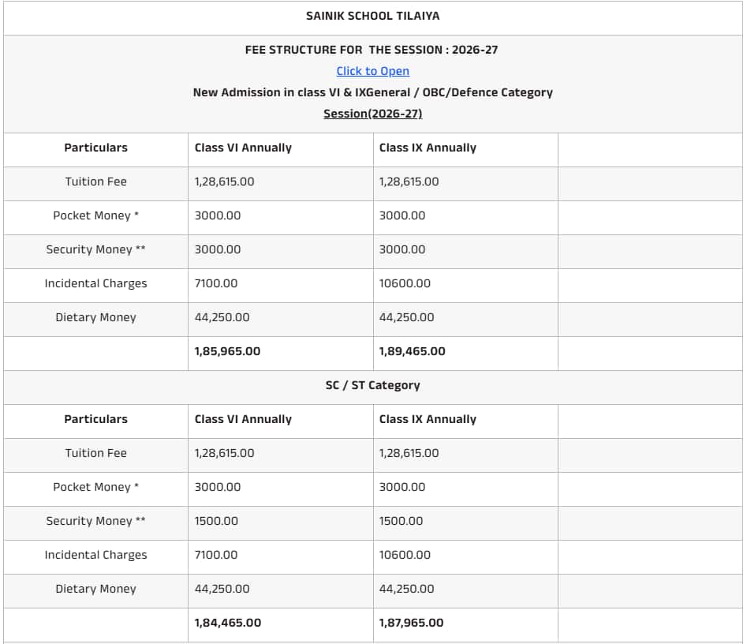This screenshot has width=747, height=644.
Task: Click 'Class VI Annually' header in SC / ST table
Action: click(243, 419)
